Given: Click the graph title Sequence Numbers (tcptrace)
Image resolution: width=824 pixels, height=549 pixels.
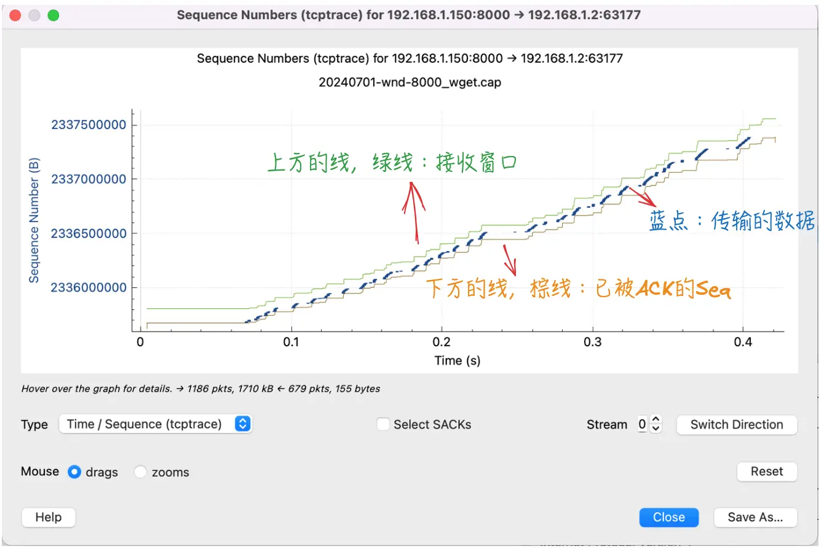Looking at the screenshot, I should pos(410,59).
